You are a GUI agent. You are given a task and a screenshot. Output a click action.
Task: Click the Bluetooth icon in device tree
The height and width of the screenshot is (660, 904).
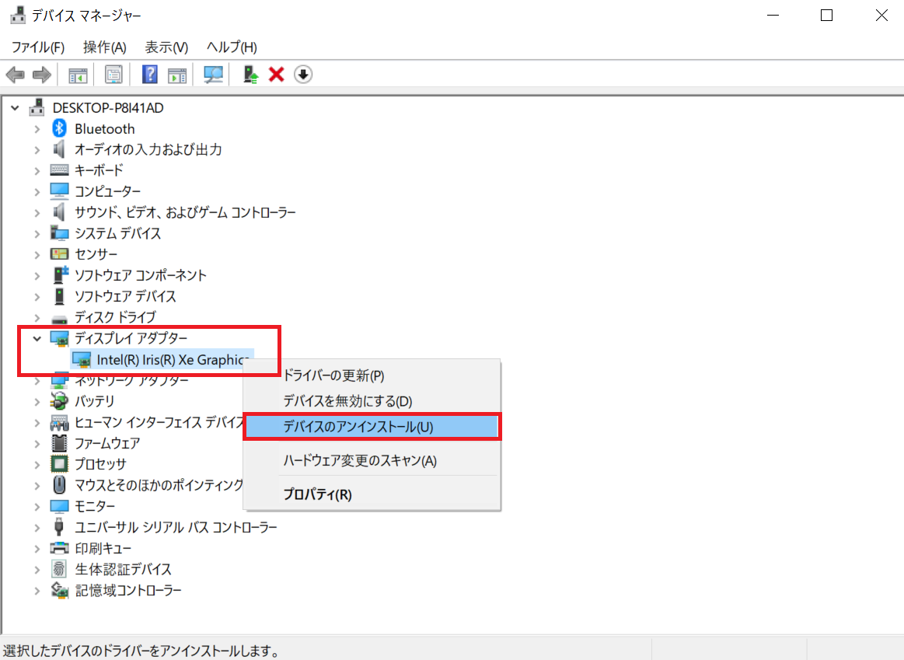60,129
